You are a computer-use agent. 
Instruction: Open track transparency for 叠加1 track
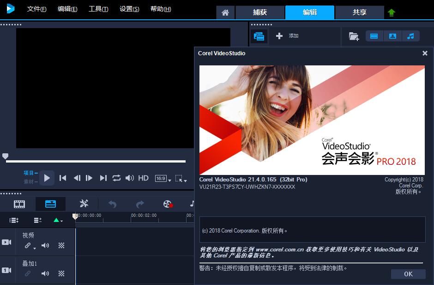pyautogui.click(x=61, y=273)
